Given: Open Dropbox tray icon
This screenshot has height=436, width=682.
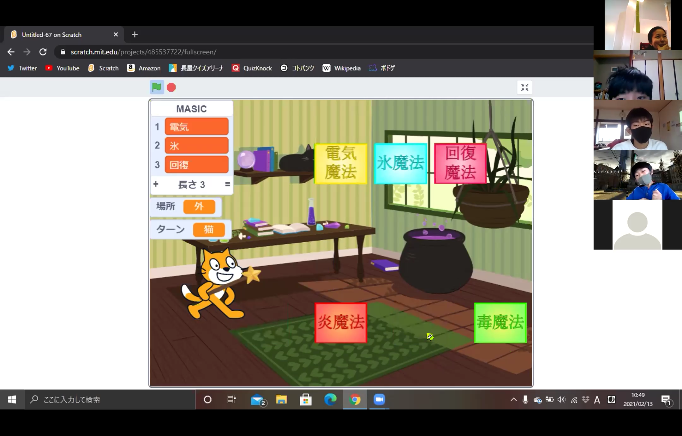Looking at the screenshot, I should pyautogui.click(x=586, y=400).
